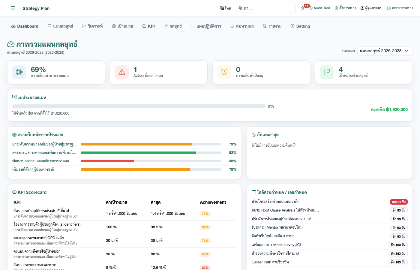Screen dimensions: 420x270
Task: Open goal ยกระดับความปลอดภัยของผู้ป่วยสู่มาตรฐ…
Action: pyautogui.click(x=44, y=144)
